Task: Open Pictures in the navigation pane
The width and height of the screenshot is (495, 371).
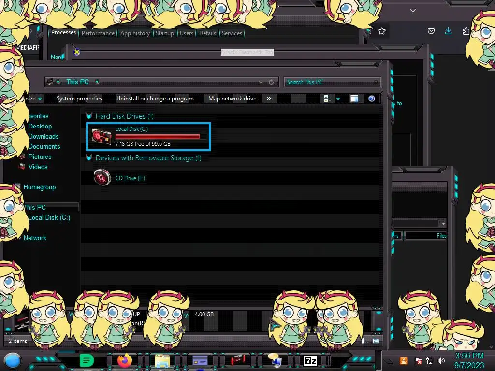Action: tap(40, 157)
